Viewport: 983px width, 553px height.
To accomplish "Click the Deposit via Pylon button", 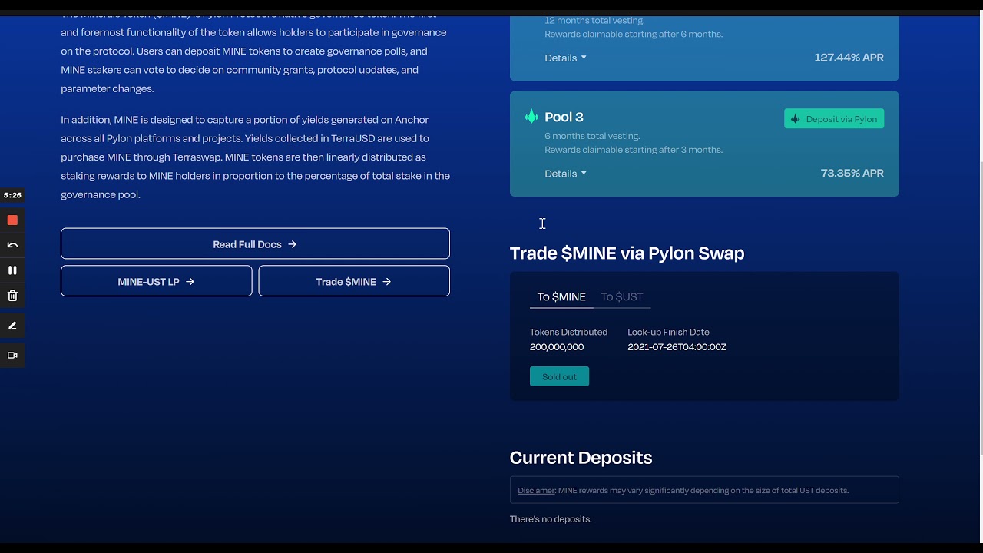I will [834, 119].
